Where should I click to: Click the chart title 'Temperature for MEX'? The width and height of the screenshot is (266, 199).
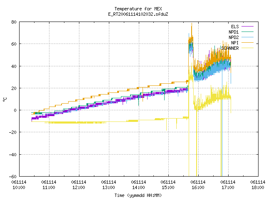pos(138,9)
